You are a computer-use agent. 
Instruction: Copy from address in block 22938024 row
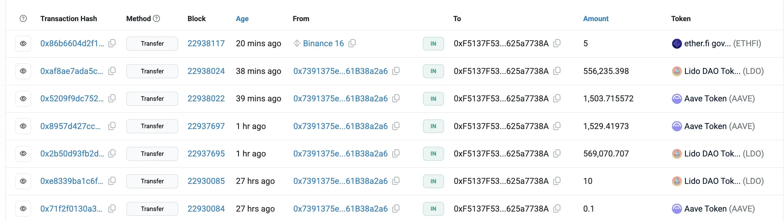(396, 71)
